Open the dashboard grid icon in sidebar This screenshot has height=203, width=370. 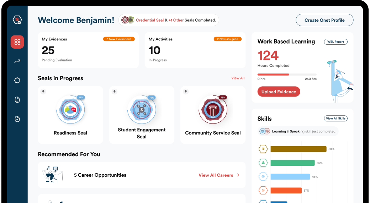[17, 42]
